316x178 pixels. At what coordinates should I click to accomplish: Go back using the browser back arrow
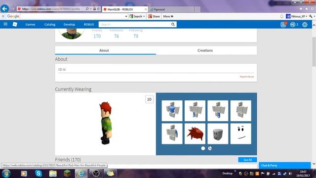click(4, 9)
